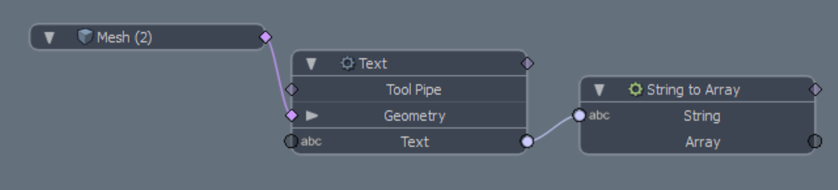Click String to Array header diamond connector
The image size is (838, 190).
(815, 89)
